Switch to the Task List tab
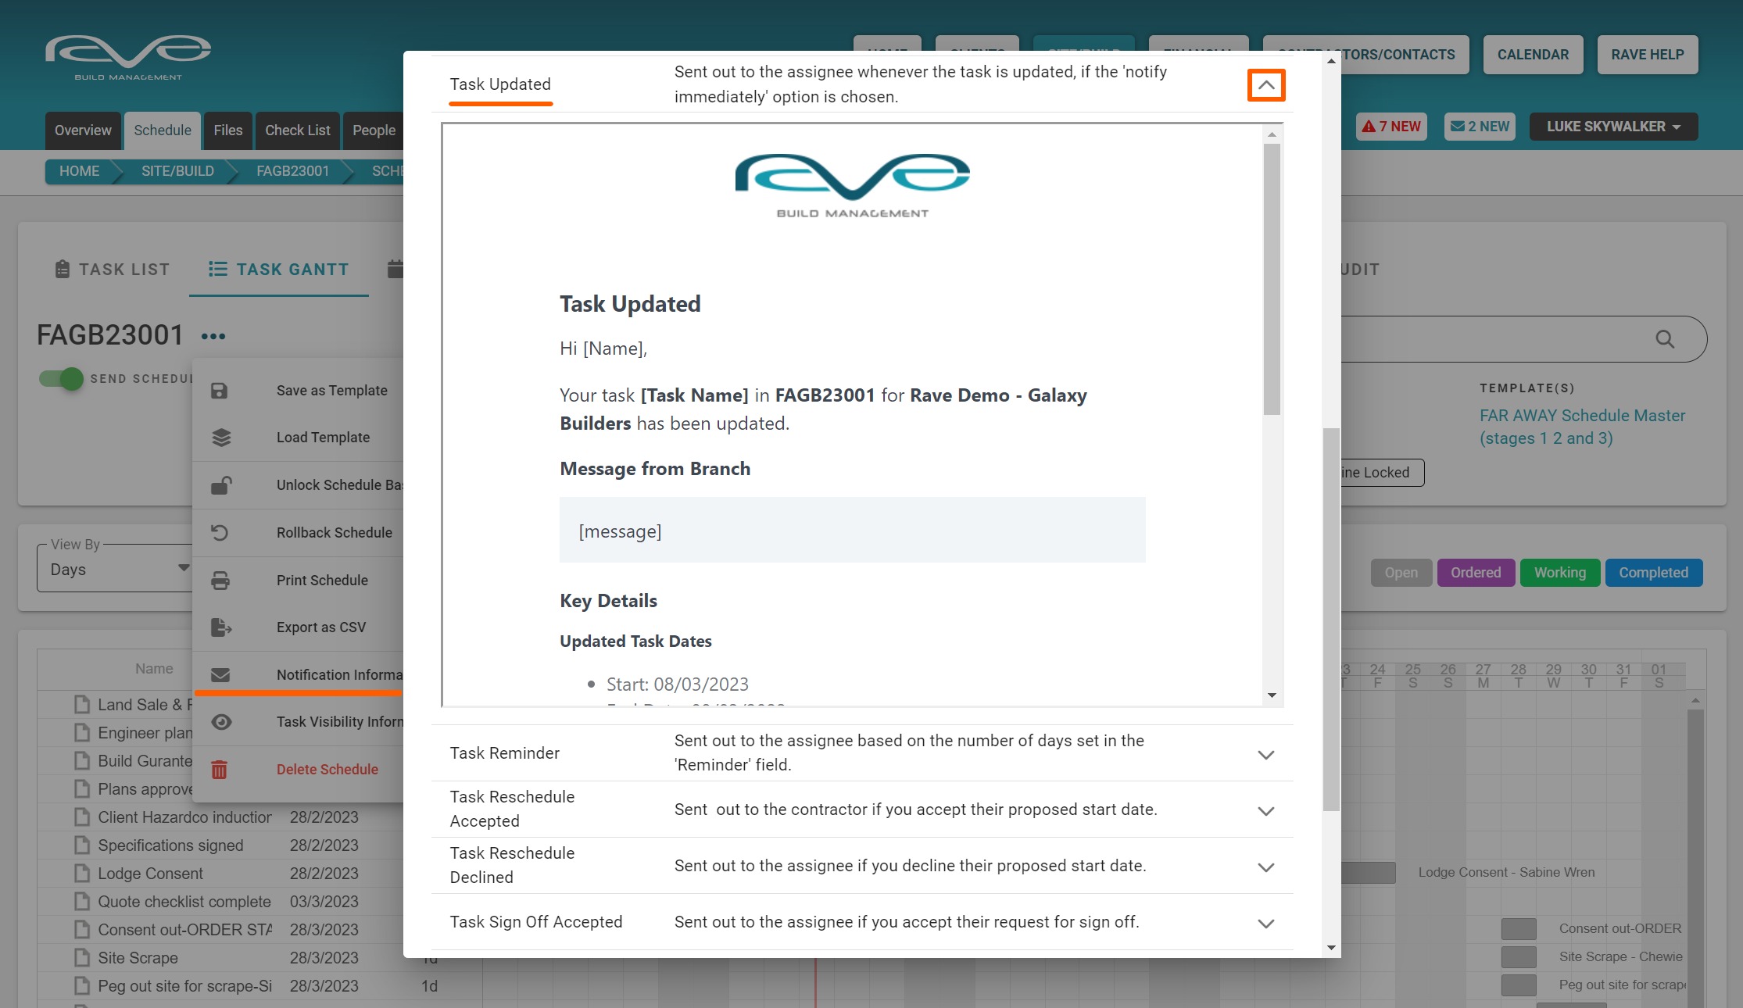 [x=113, y=270]
